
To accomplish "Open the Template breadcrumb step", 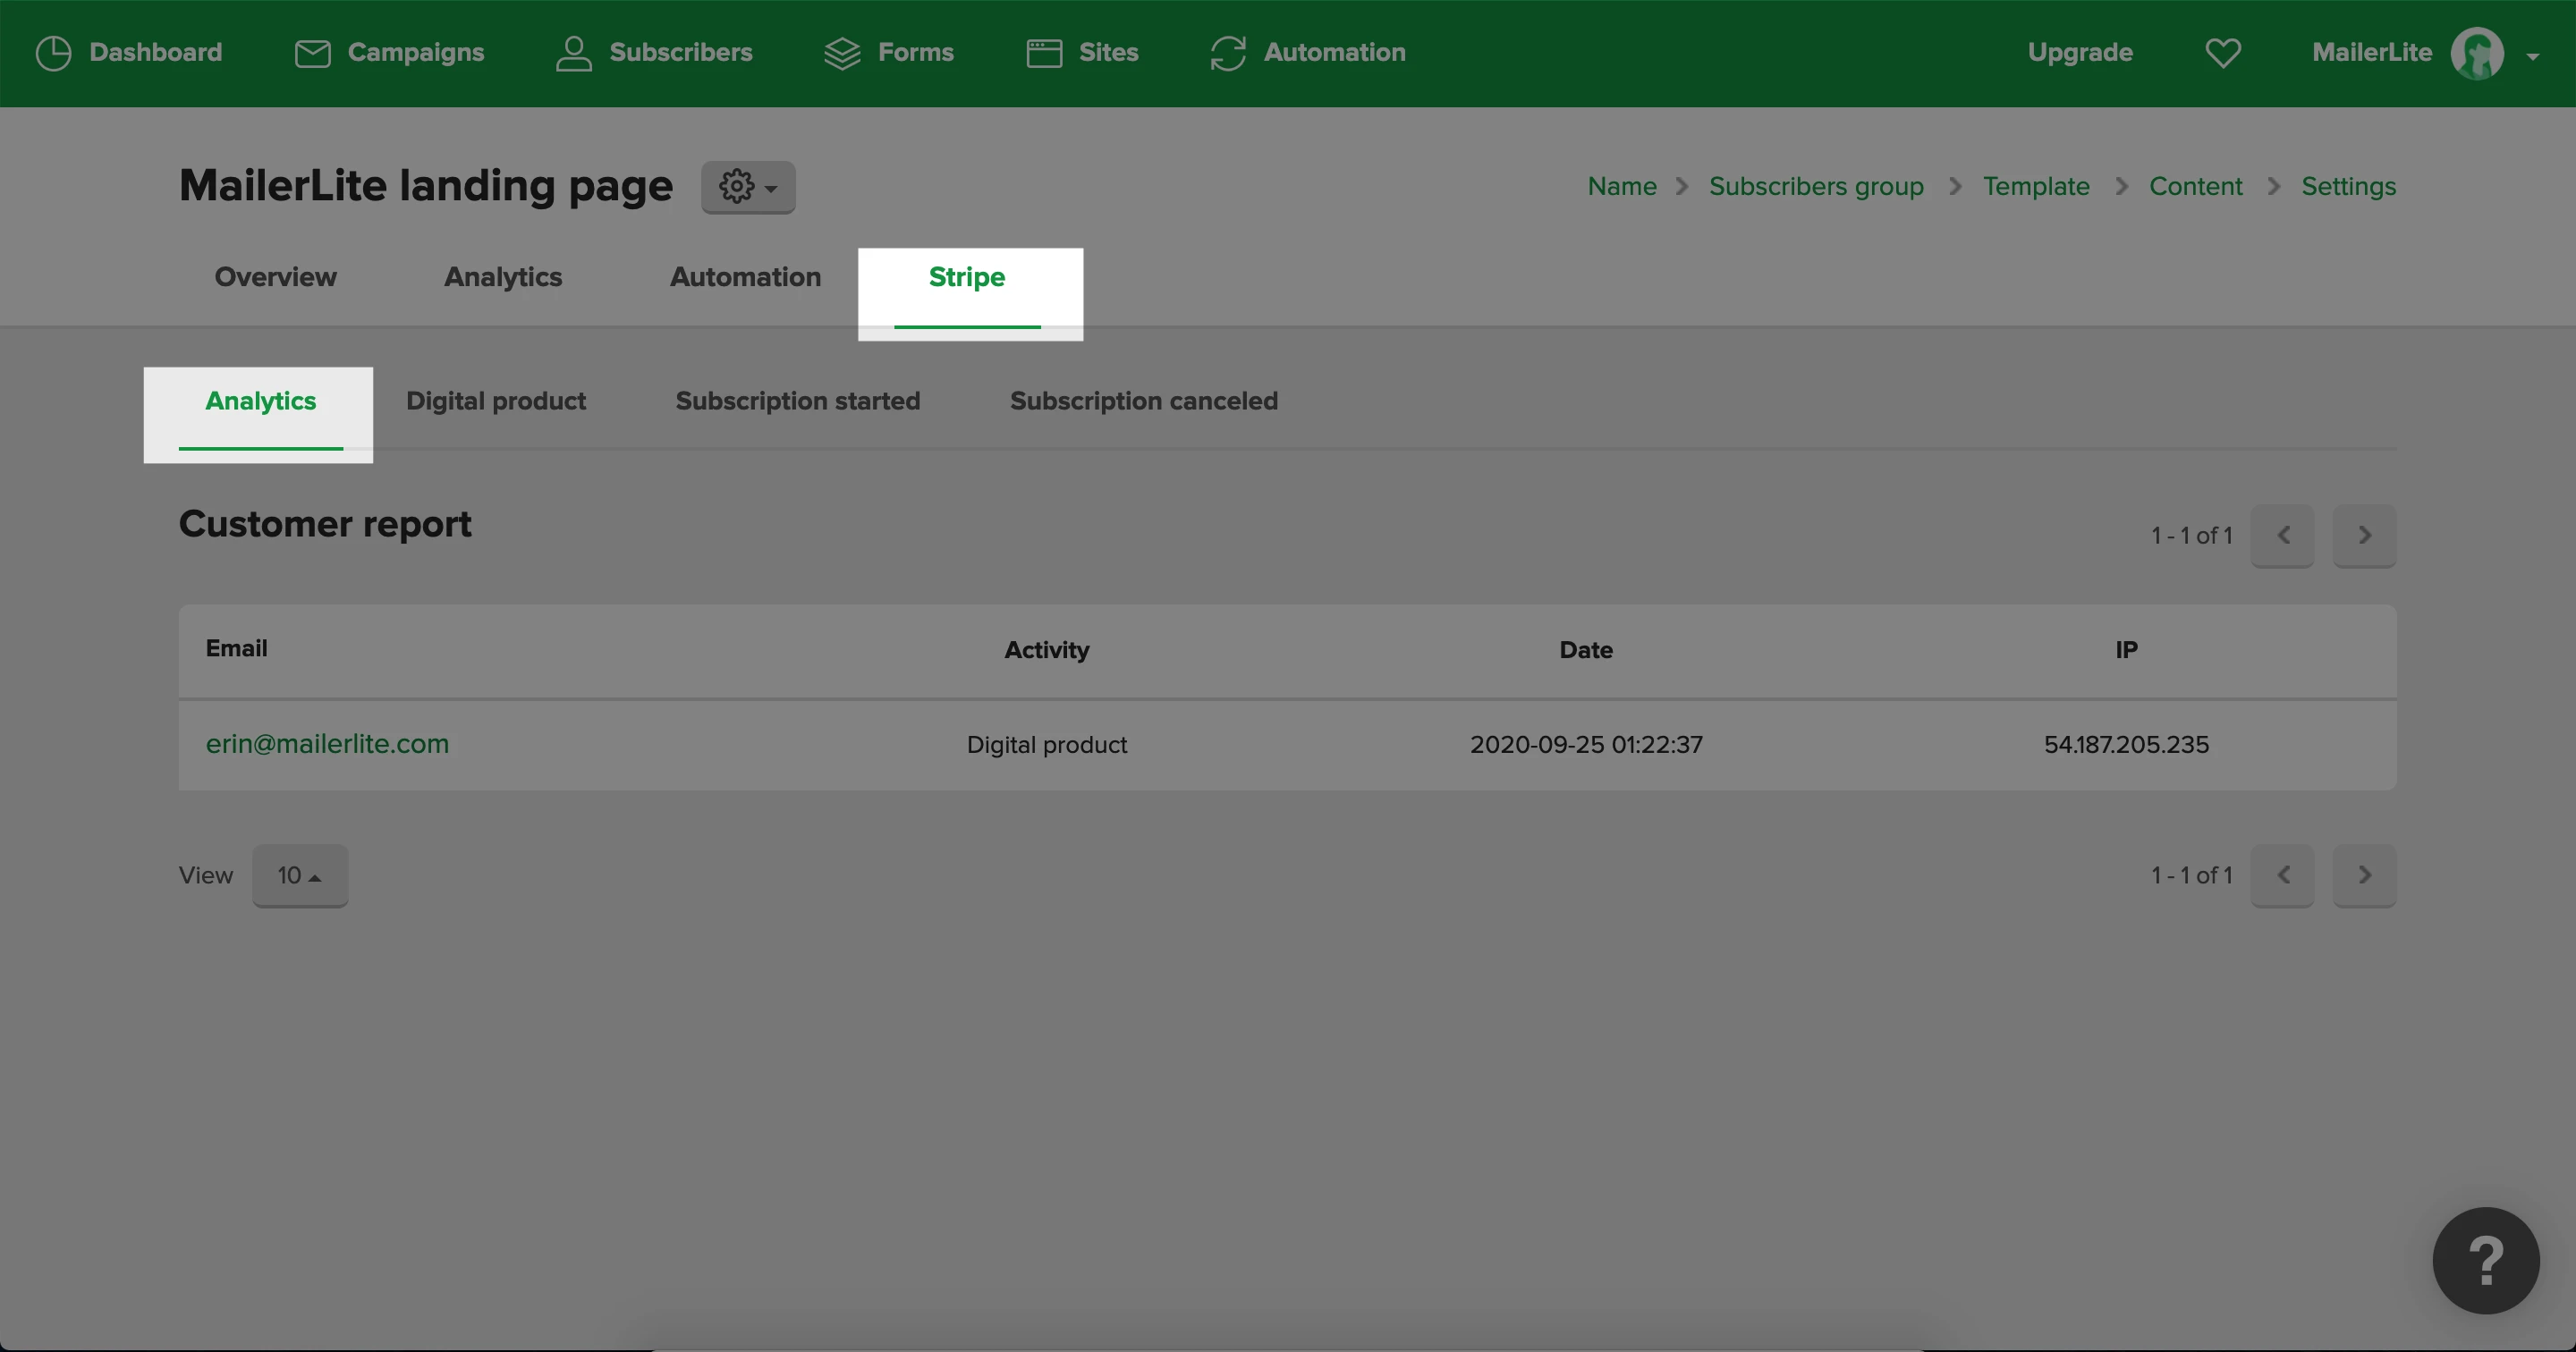I will [x=2036, y=187].
